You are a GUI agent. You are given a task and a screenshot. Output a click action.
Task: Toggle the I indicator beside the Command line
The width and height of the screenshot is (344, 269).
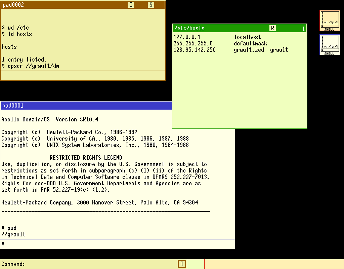pyautogui.click(x=182, y=264)
